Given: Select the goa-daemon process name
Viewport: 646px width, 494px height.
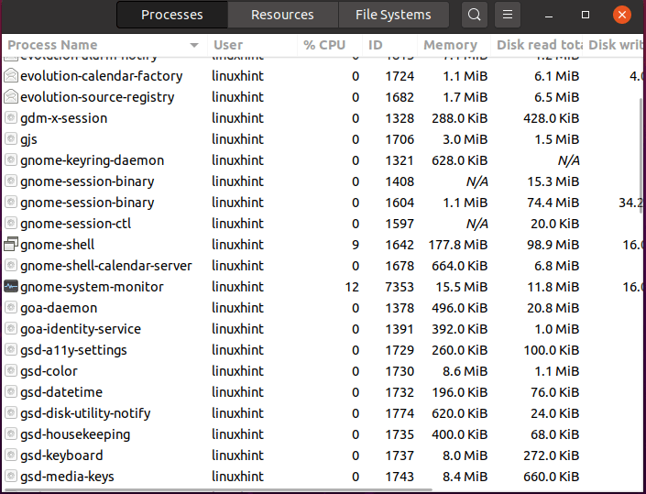Looking at the screenshot, I should click(x=59, y=308).
